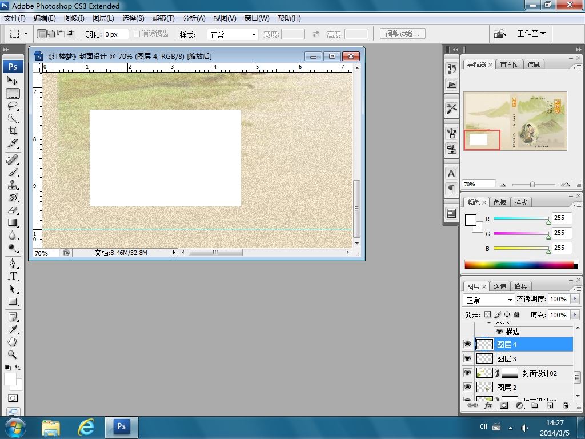The image size is (585, 439).
Task: Select the Crop tool
Action: (x=13, y=131)
